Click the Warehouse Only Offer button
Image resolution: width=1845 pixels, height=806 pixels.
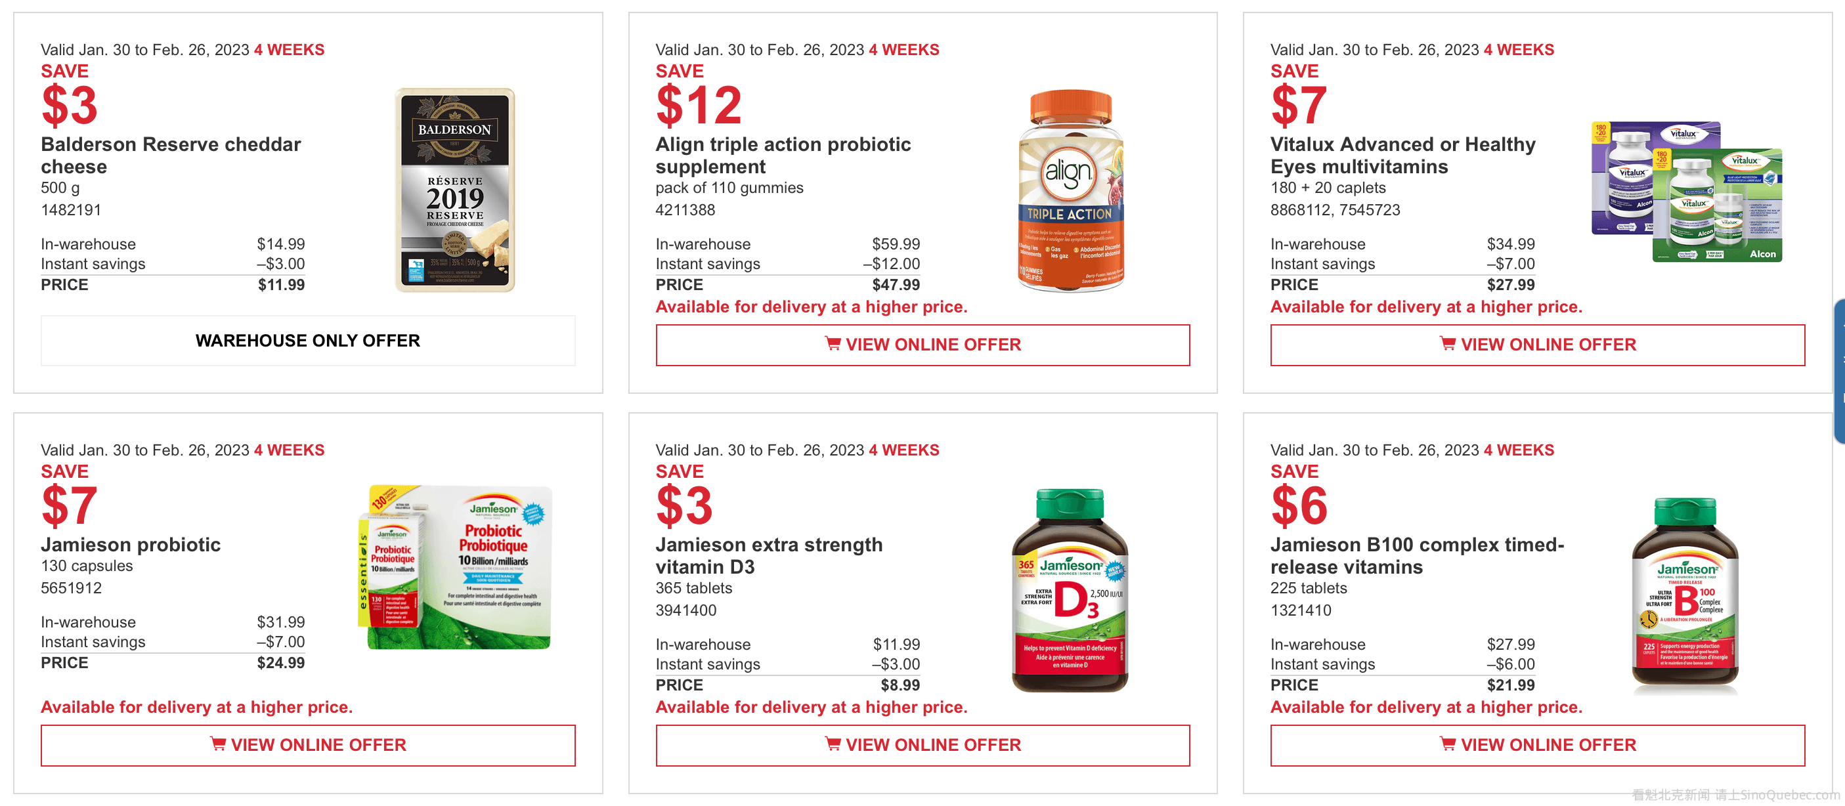308,341
